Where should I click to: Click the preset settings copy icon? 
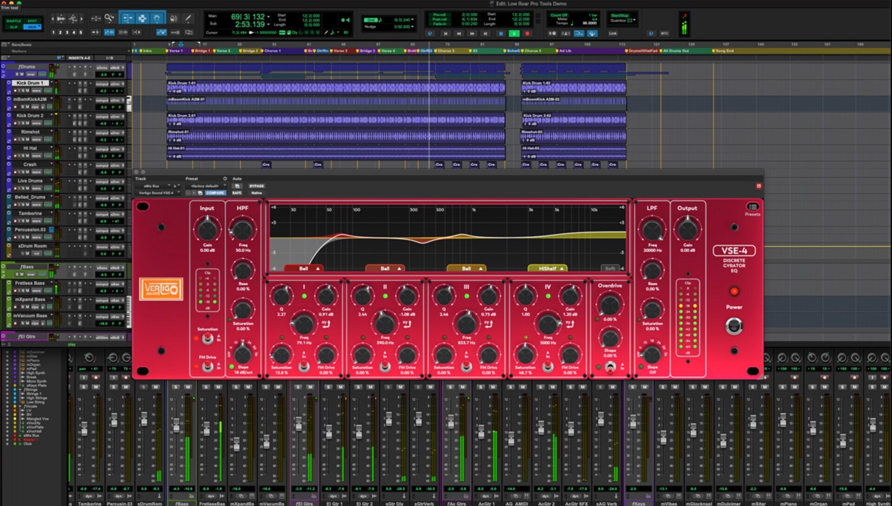pyautogui.click(x=200, y=193)
